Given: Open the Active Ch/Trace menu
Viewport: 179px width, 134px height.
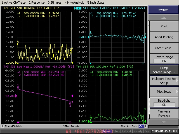Looking at the screenshot, I should coord(14,3).
